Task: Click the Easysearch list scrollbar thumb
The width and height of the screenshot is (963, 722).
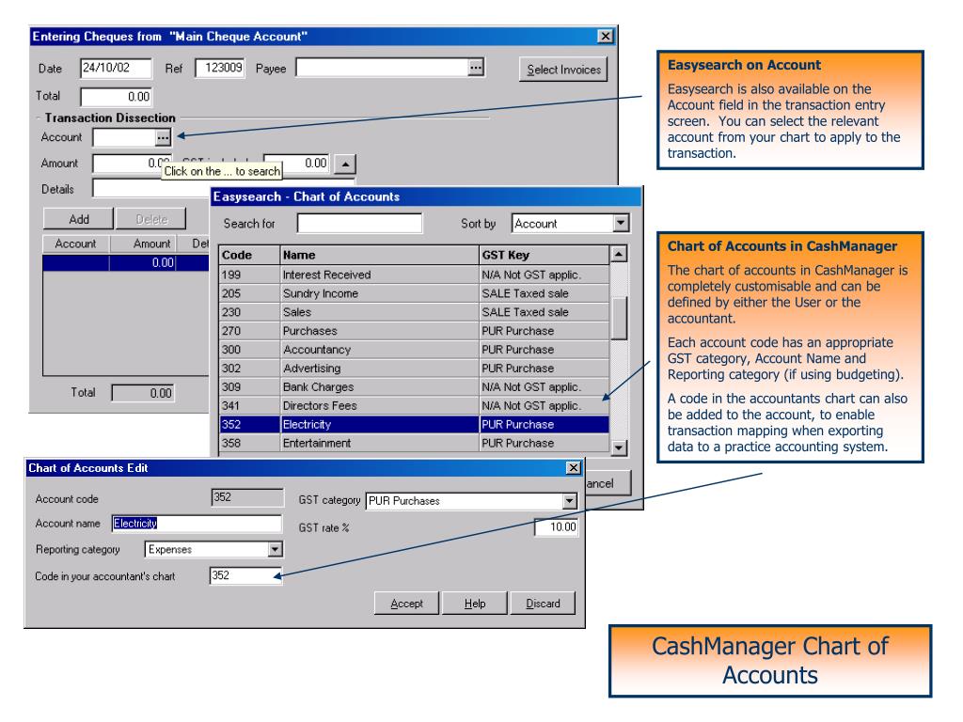Action: coord(619,318)
